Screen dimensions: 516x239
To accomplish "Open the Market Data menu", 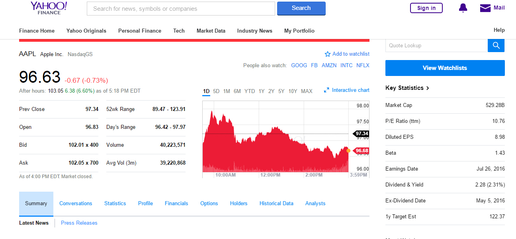I will 211,31.
